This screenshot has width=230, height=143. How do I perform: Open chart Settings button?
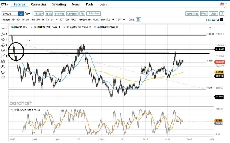(59, 14)
